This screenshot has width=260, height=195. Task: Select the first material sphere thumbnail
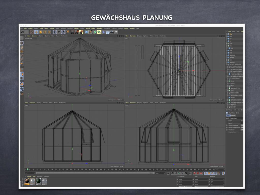(x=27, y=181)
